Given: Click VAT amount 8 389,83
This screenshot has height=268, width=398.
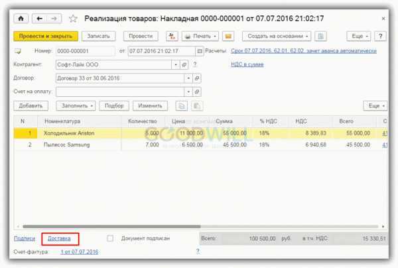Looking at the screenshot, I should tap(316, 133).
